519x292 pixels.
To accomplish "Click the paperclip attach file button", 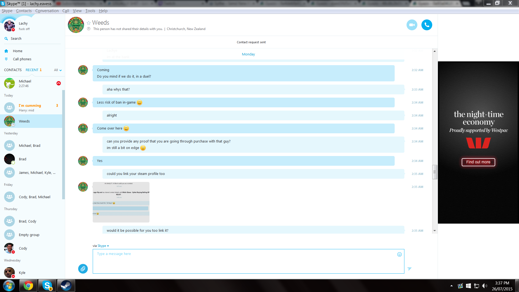I will coord(83,268).
